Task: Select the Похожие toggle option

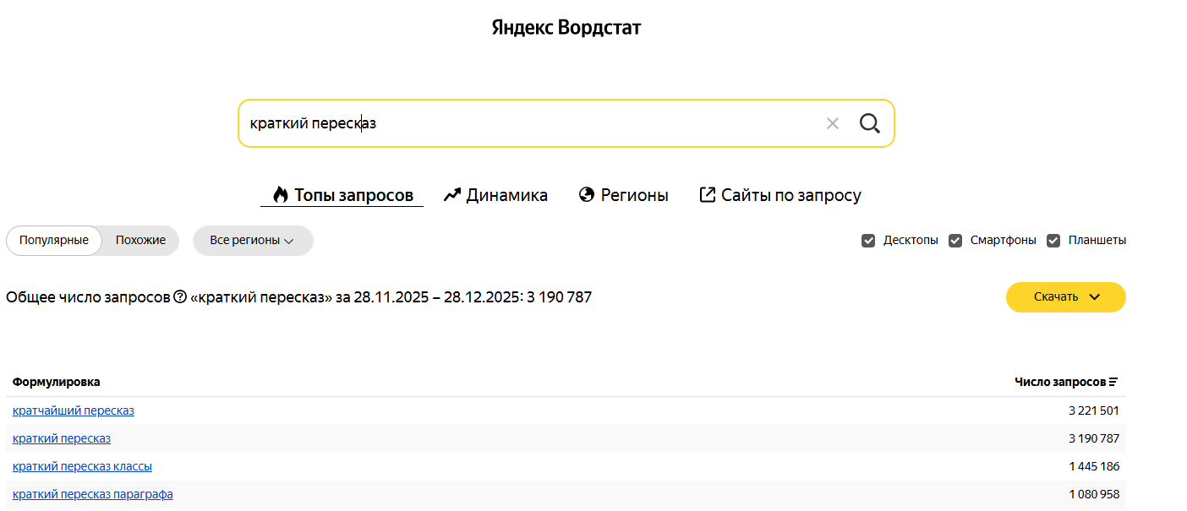Action: [x=140, y=240]
